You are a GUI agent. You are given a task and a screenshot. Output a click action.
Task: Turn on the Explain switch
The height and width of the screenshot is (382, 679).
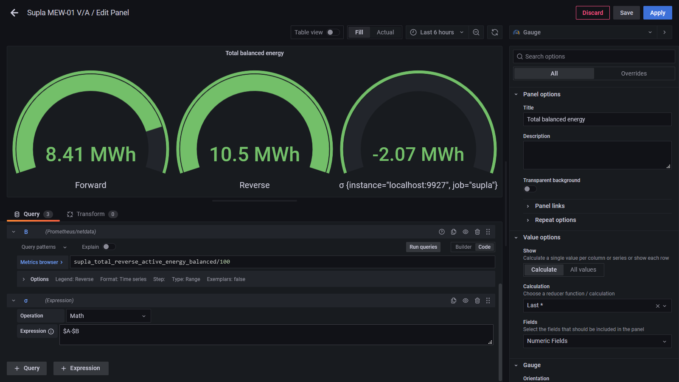click(109, 247)
